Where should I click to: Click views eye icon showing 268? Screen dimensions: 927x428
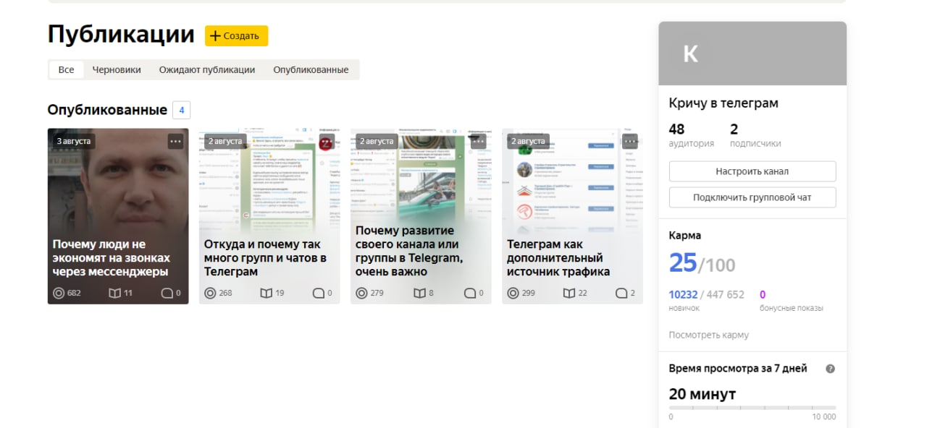click(x=211, y=293)
